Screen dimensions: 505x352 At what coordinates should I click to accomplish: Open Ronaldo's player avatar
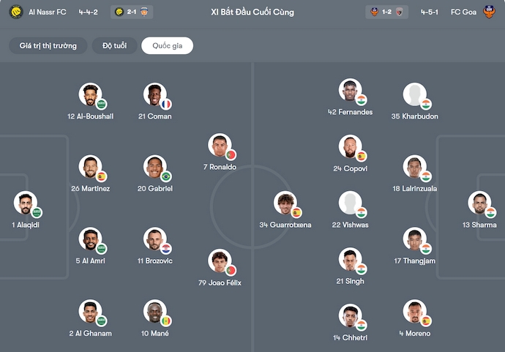pos(219,146)
